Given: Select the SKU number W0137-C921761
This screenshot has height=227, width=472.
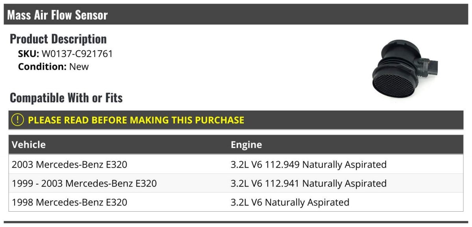Looking at the screenshot, I should [77, 54].
